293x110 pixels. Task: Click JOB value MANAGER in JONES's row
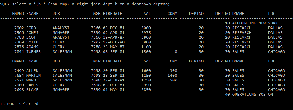61,33
